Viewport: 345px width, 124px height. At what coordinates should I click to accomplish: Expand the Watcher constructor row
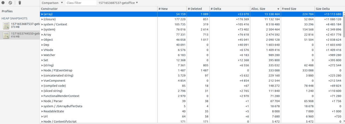pos(42,55)
